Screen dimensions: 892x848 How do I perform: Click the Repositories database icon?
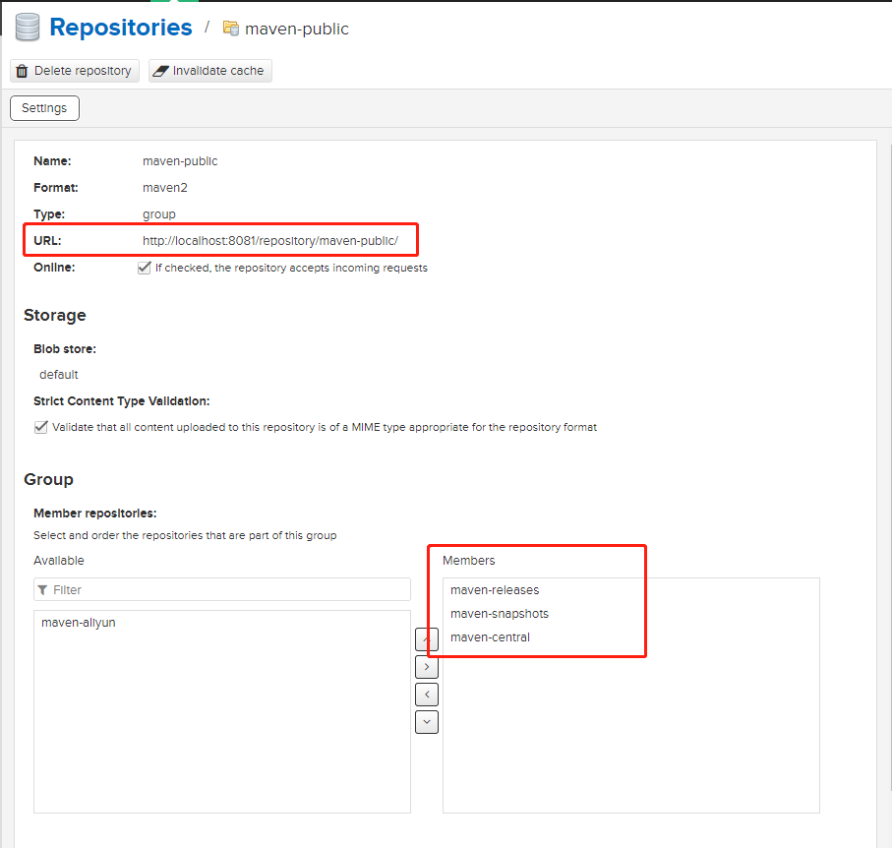tap(27, 28)
